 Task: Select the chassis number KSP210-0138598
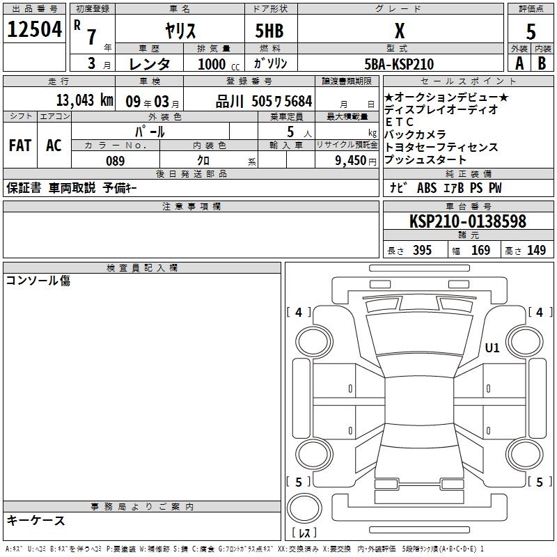point(467,222)
